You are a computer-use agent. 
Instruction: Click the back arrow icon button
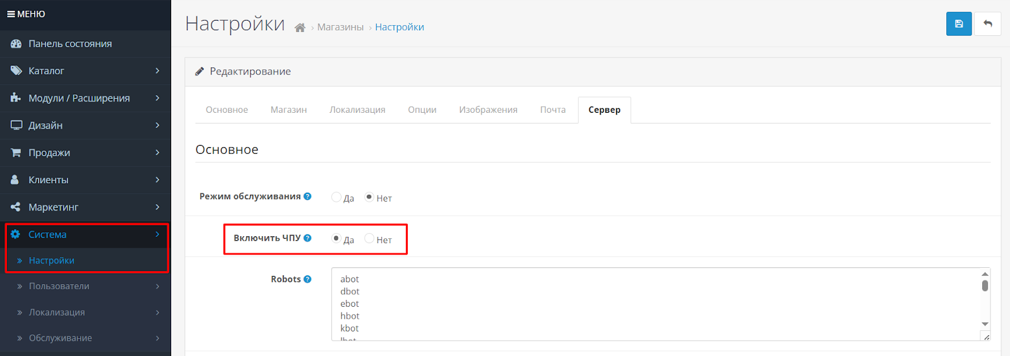coord(987,24)
